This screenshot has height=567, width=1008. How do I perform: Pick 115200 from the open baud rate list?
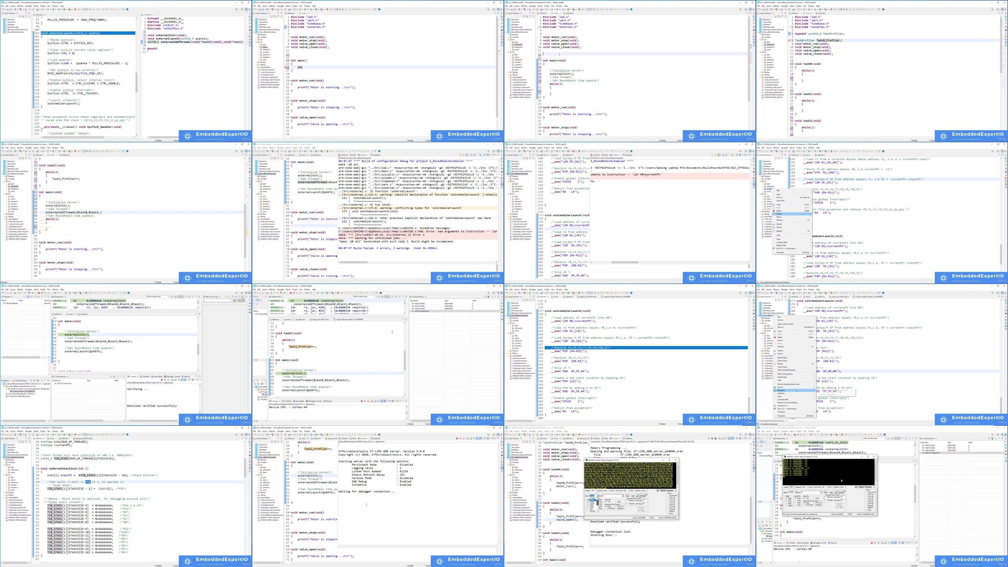[593, 499]
